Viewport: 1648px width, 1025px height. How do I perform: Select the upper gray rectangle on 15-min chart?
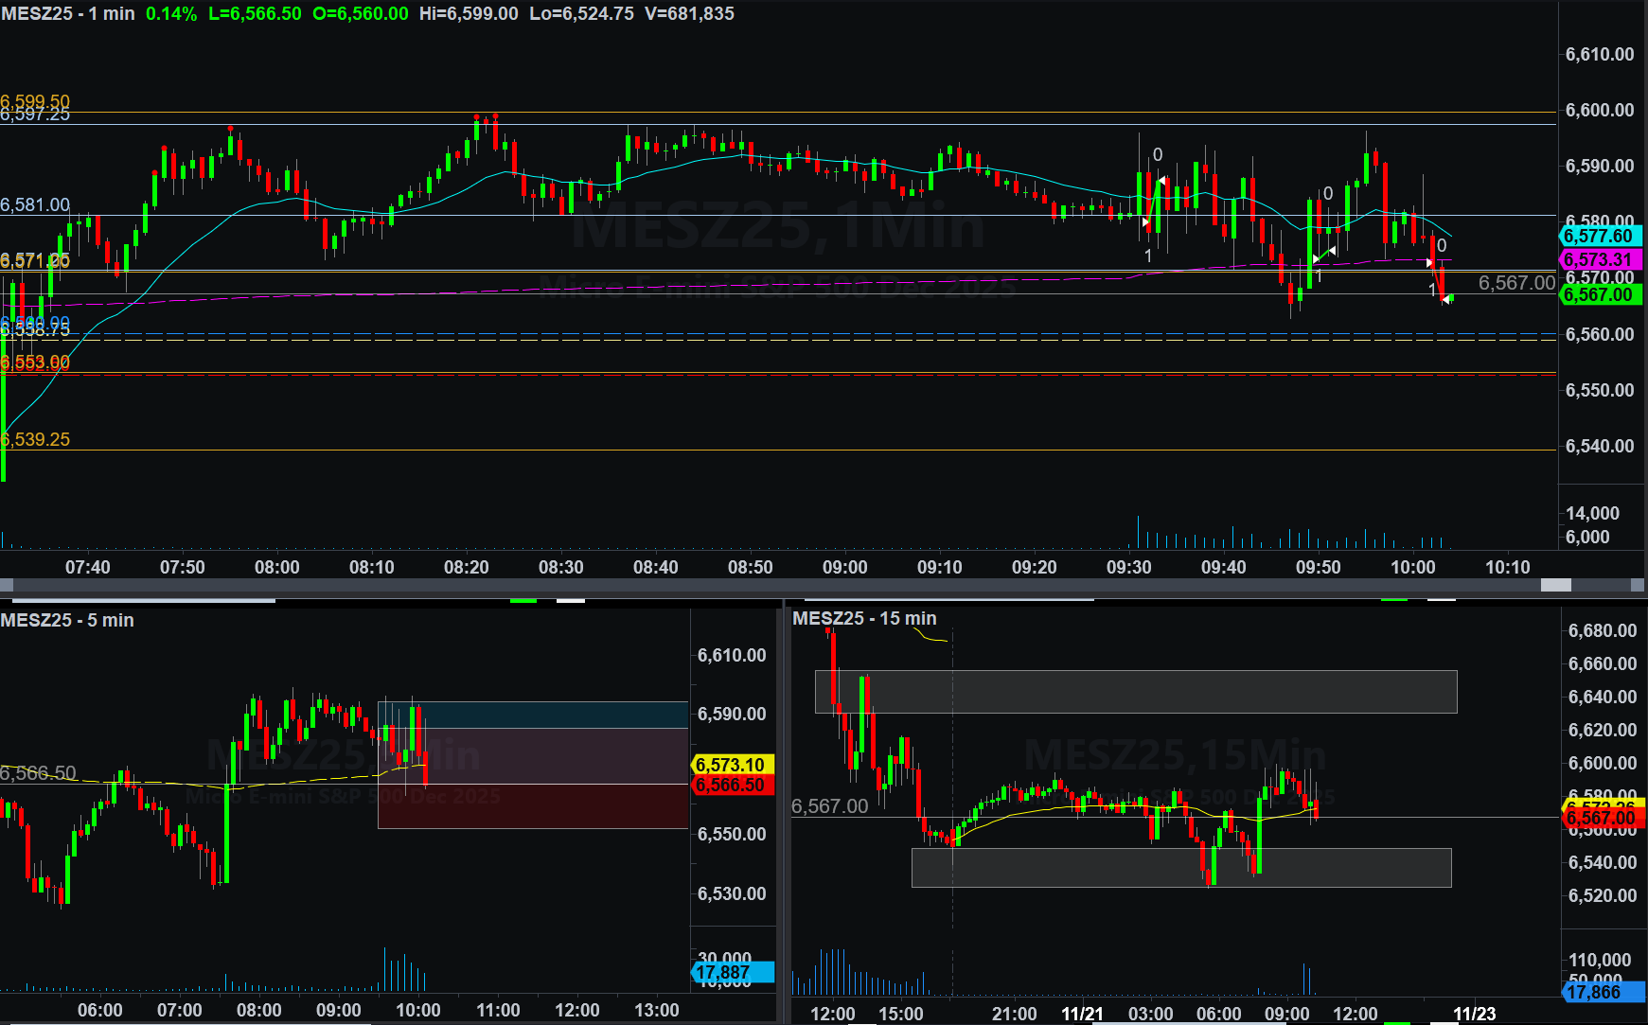coord(1136,692)
